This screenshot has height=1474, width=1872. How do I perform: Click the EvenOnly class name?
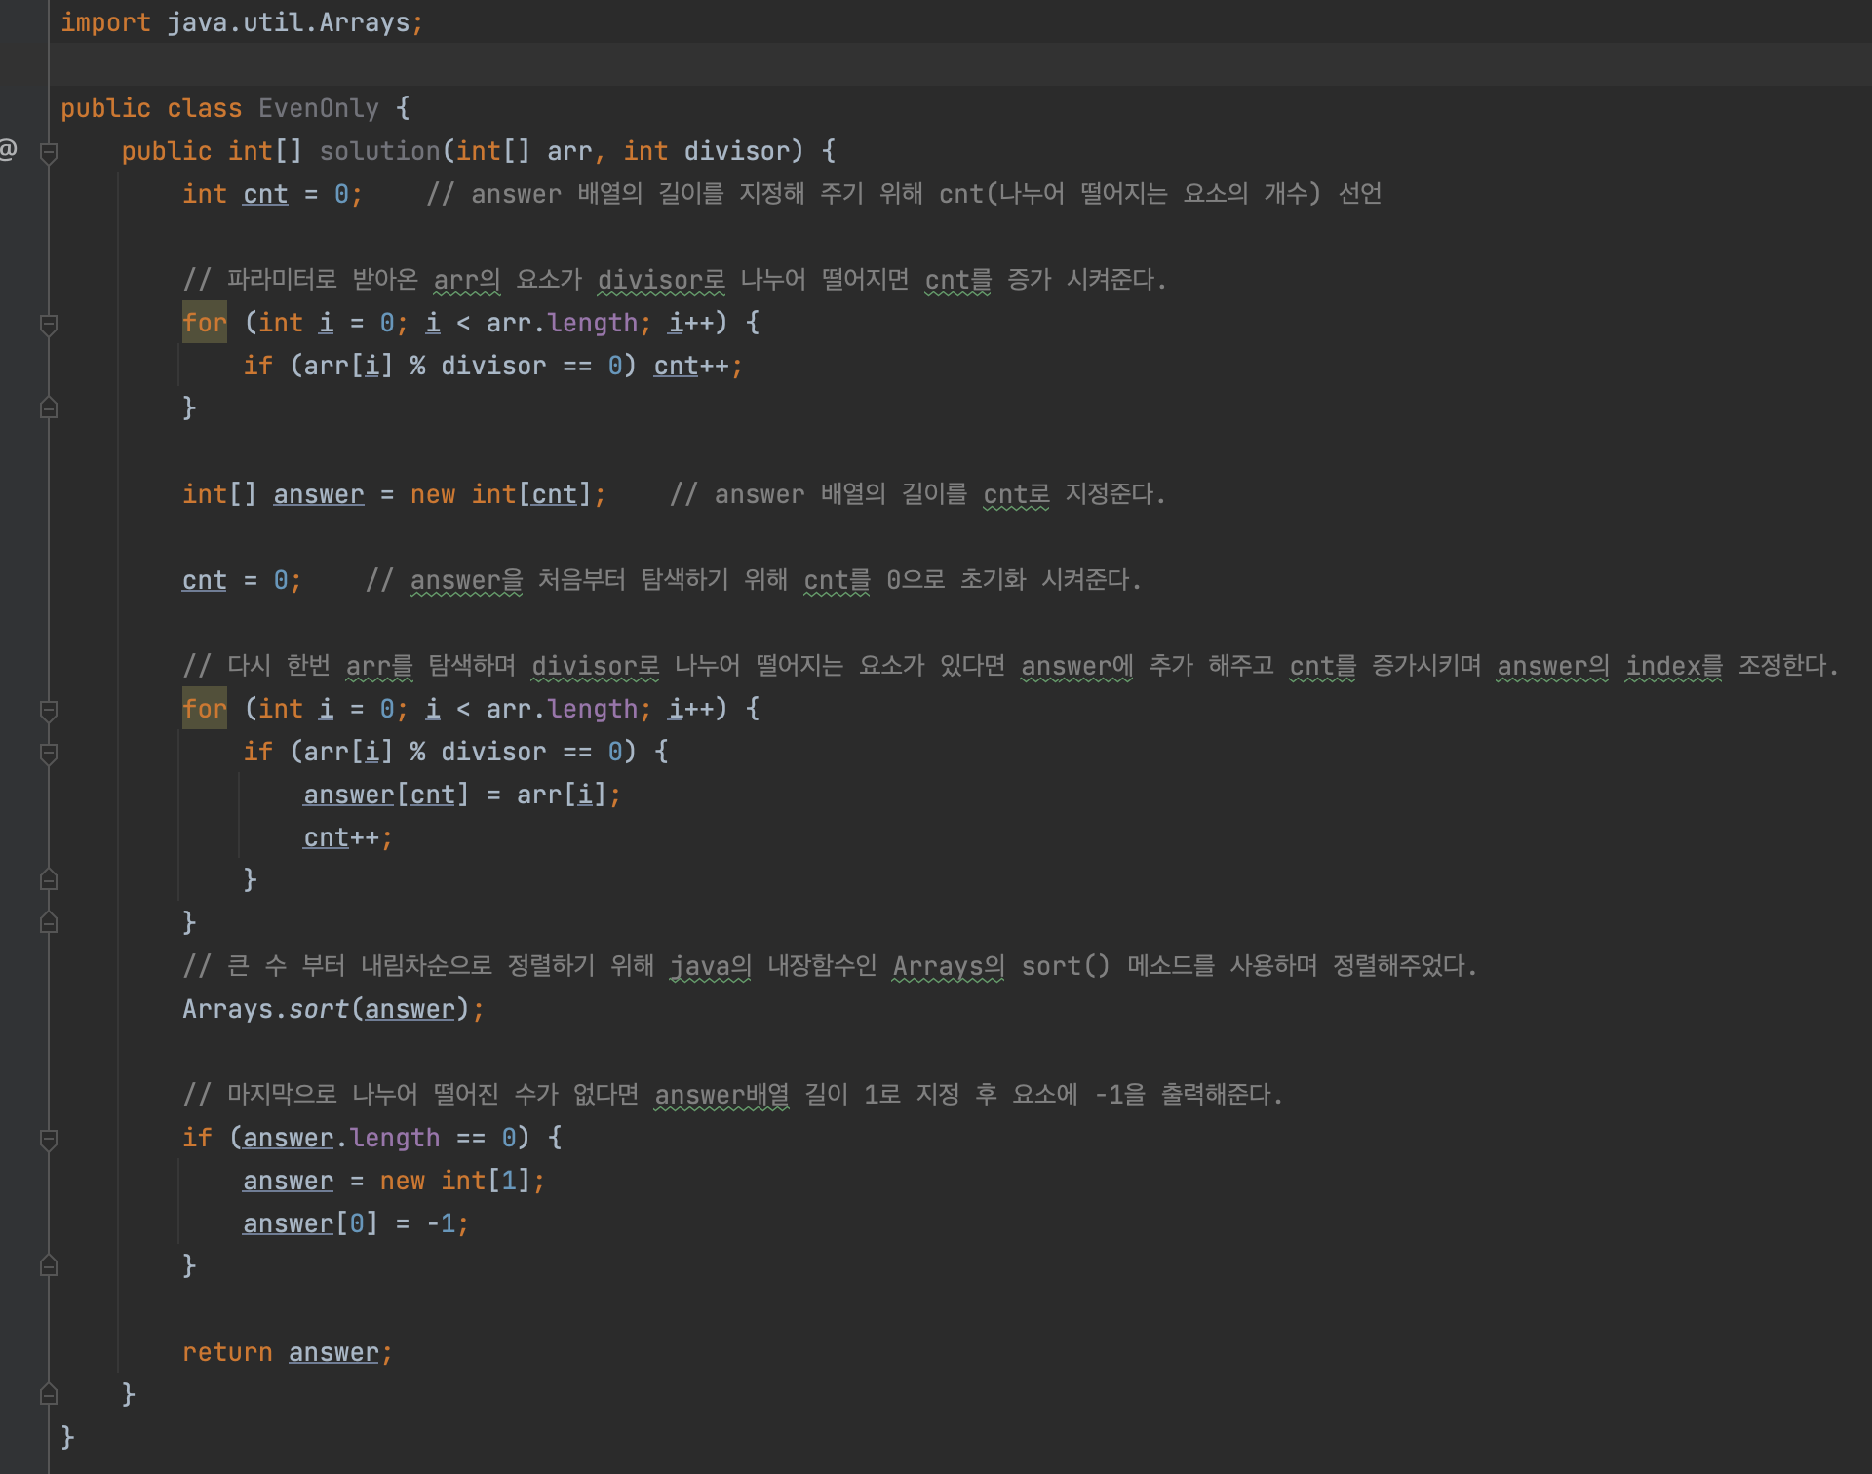tap(318, 108)
